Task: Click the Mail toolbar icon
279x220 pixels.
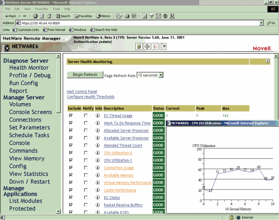Action: click(x=118, y=16)
